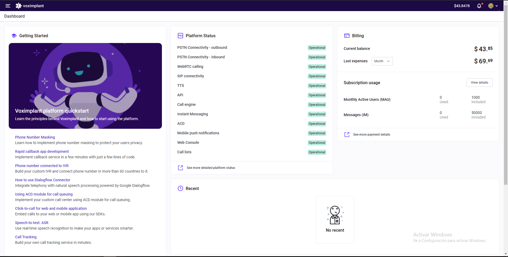Click the Operational badge for TTS
Screen dimensions: 508x257
[317, 86]
